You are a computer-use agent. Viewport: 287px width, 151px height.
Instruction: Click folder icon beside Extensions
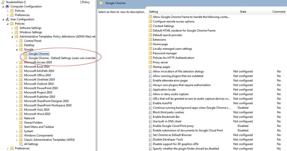coord(150,39)
